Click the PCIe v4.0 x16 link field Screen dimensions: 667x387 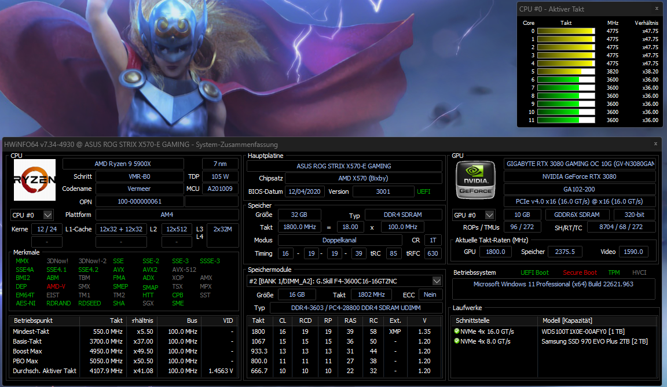click(x=580, y=201)
